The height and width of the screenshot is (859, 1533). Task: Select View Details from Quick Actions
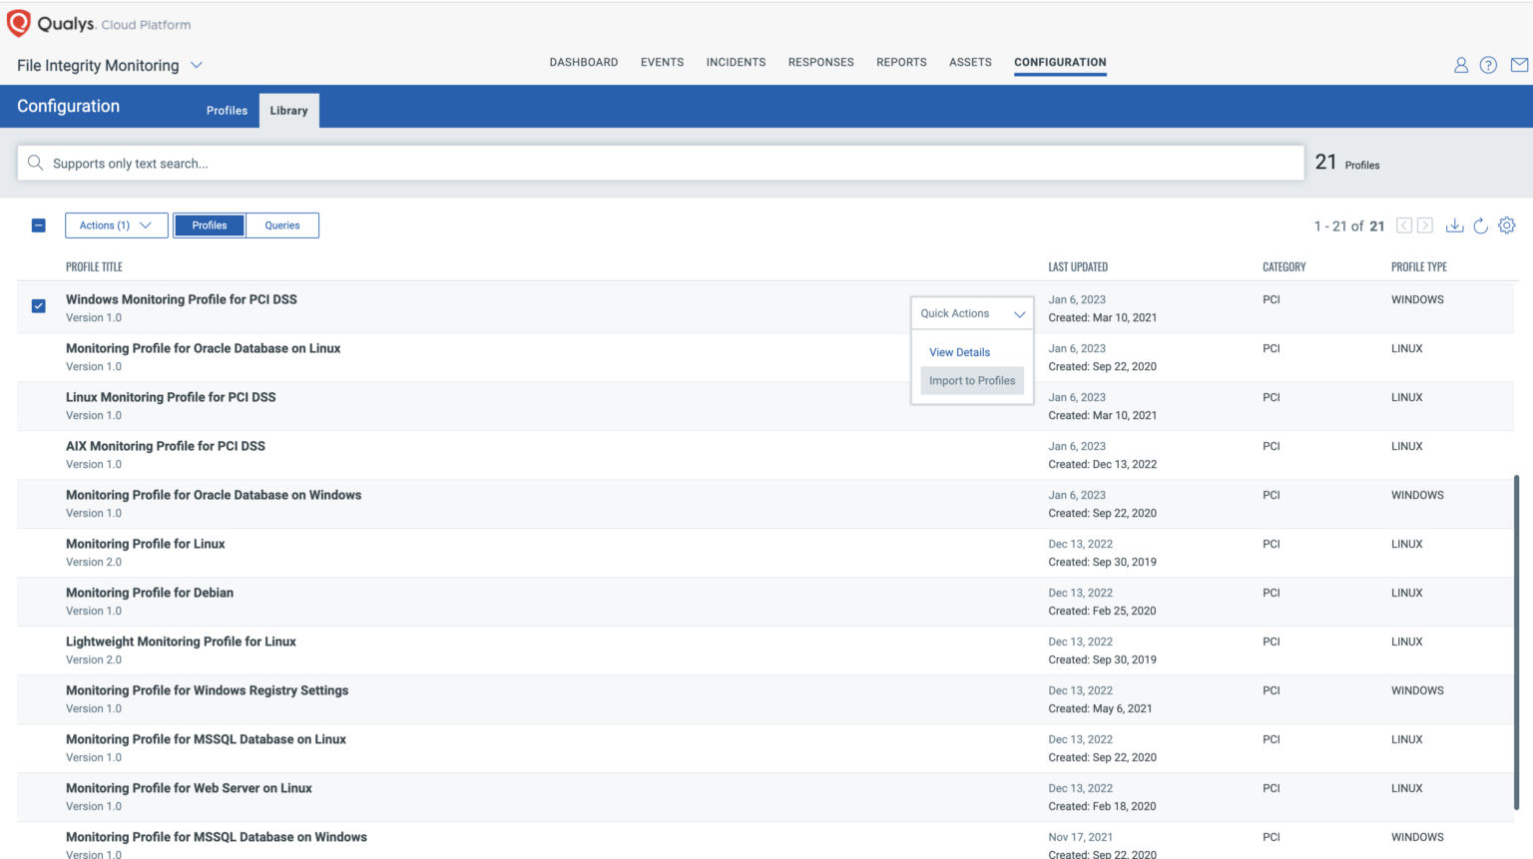(959, 352)
